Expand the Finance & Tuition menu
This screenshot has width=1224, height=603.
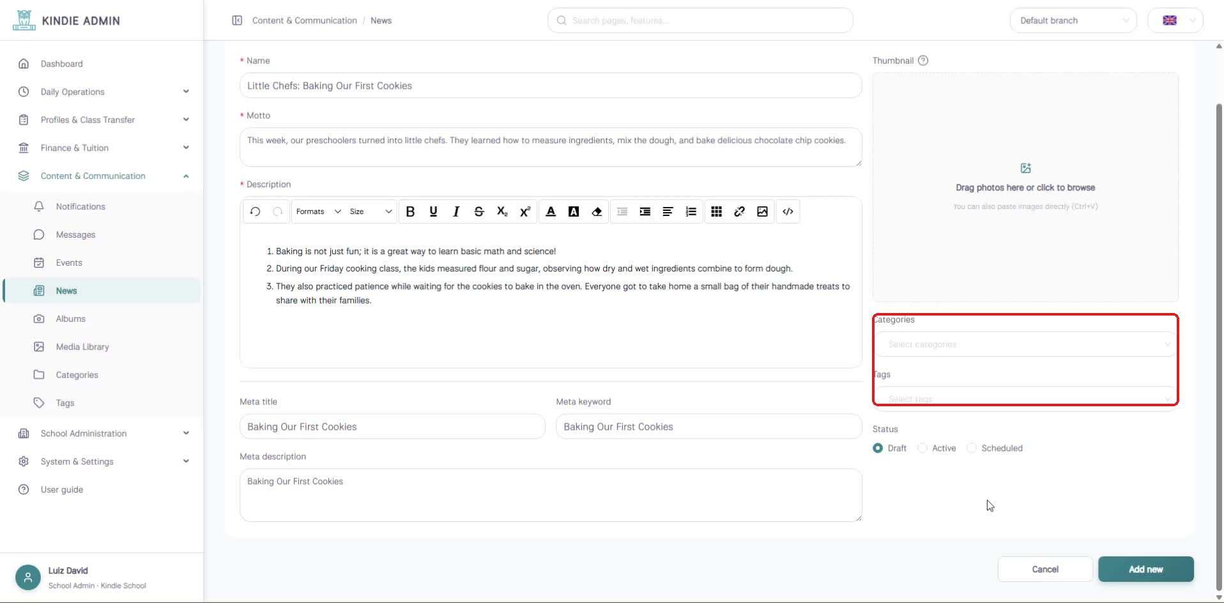pyautogui.click(x=102, y=148)
